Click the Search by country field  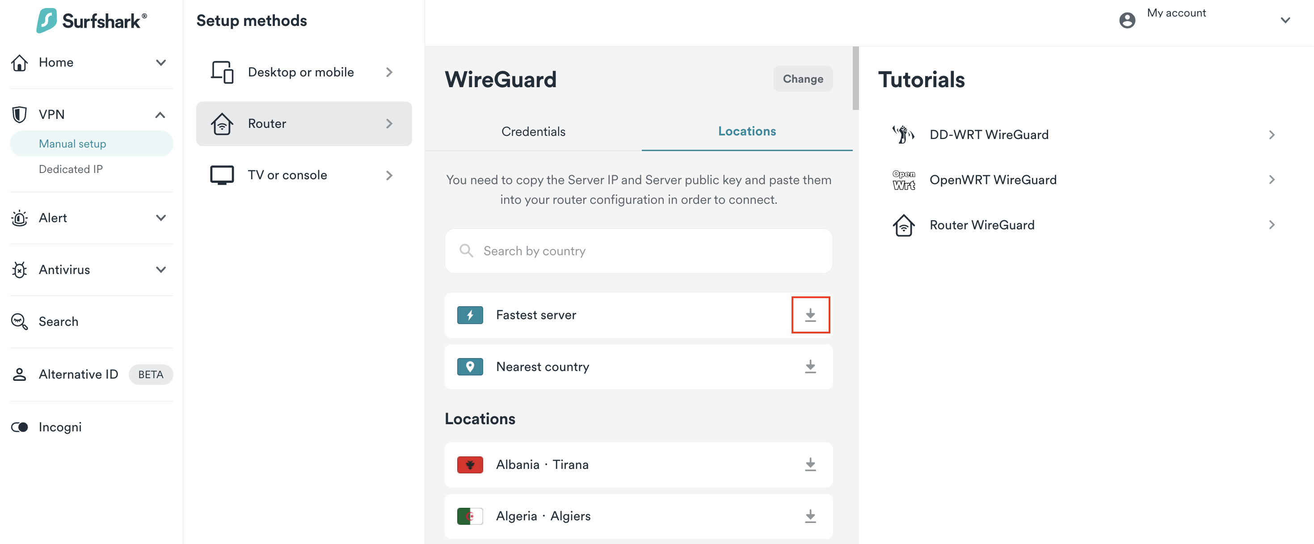[x=639, y=251]
